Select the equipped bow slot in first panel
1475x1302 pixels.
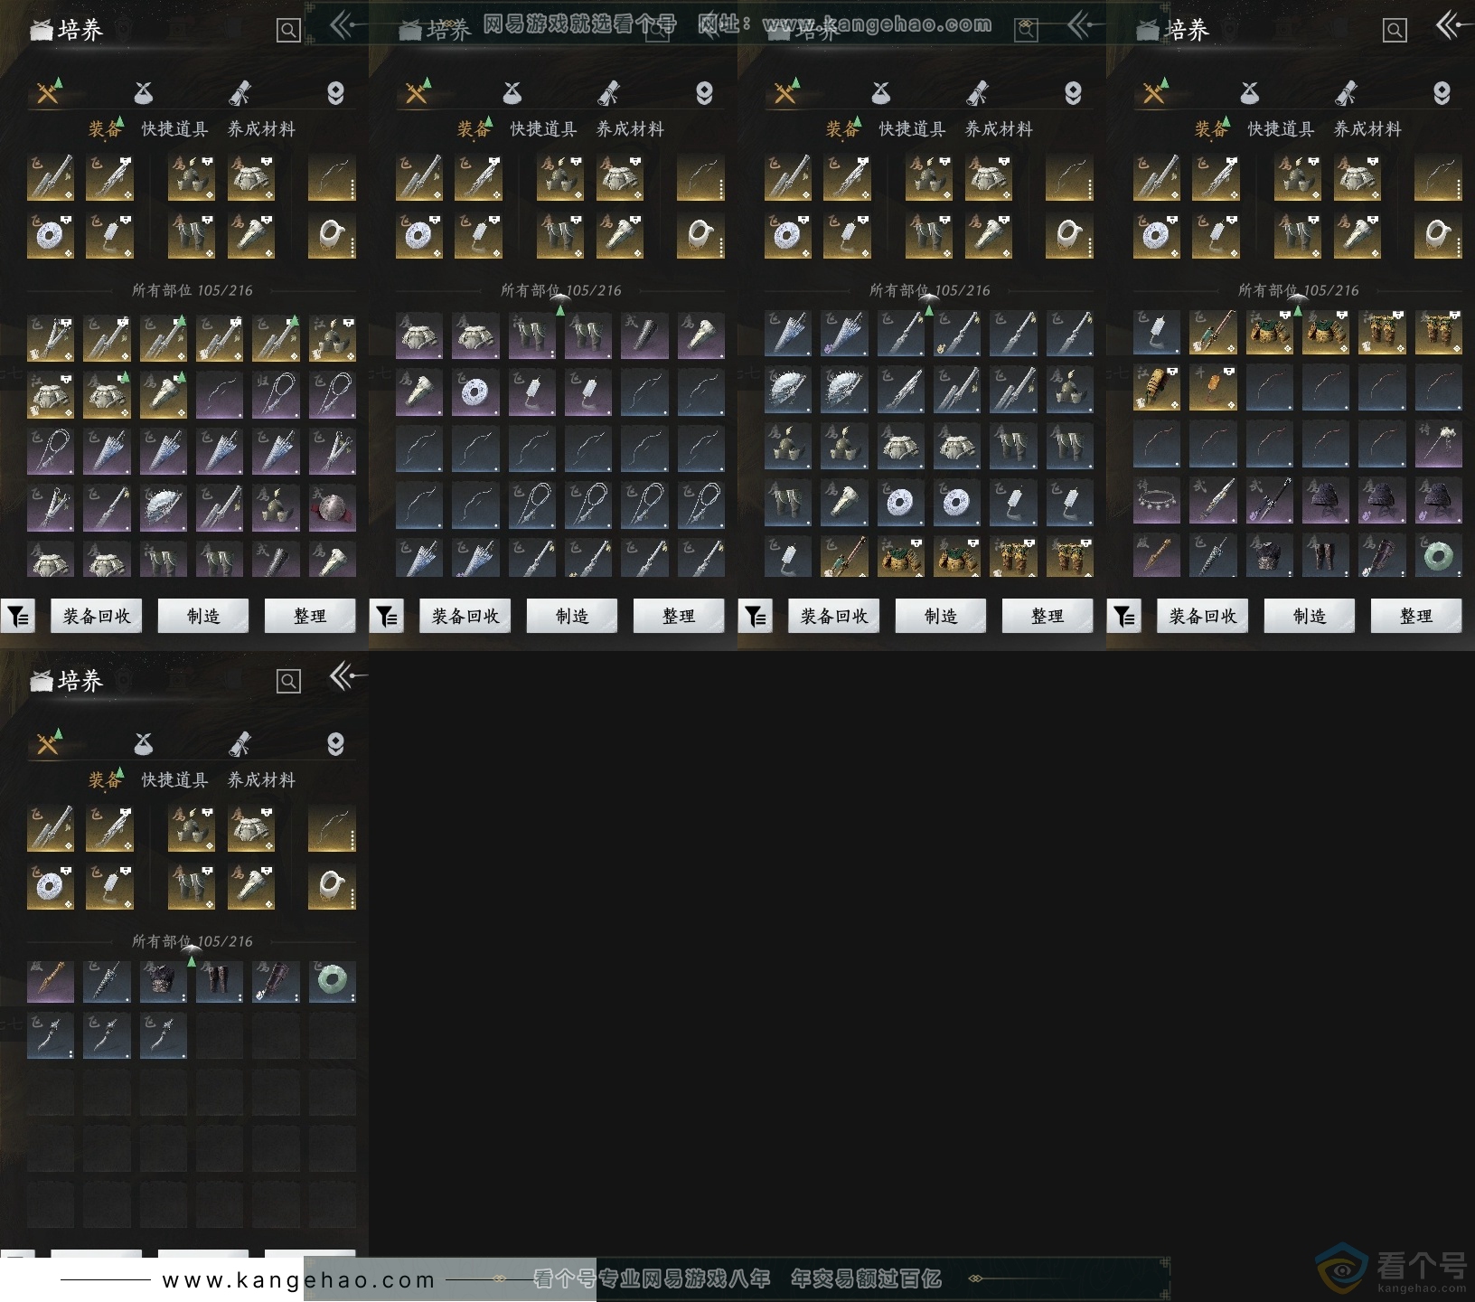click(332, 177)
